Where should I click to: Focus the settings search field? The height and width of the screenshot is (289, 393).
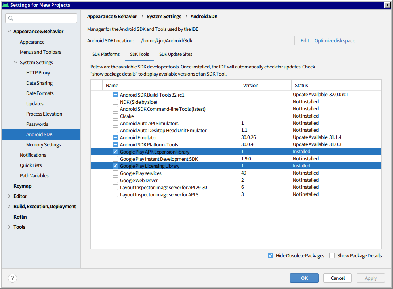[41, 18]
